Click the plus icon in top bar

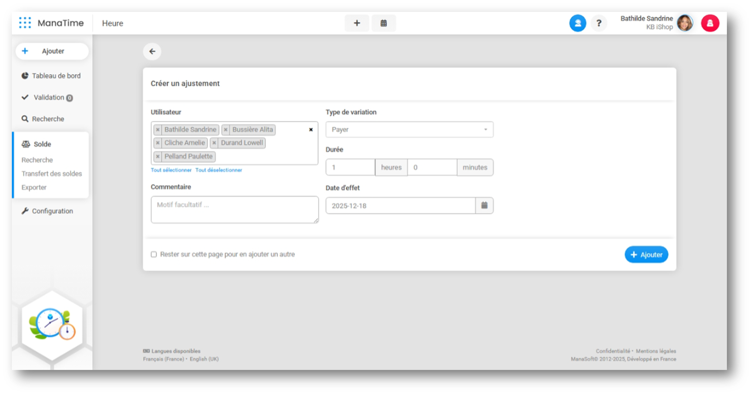[x=357, y=23]
